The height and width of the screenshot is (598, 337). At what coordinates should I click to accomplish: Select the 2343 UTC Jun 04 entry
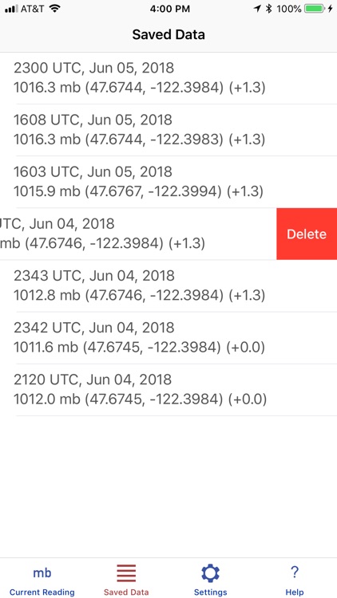tap(168, 286)
